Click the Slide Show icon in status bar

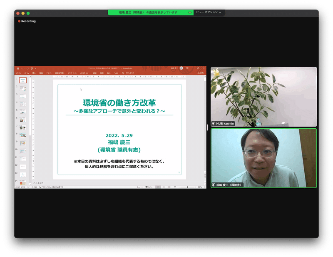point(175,187)
